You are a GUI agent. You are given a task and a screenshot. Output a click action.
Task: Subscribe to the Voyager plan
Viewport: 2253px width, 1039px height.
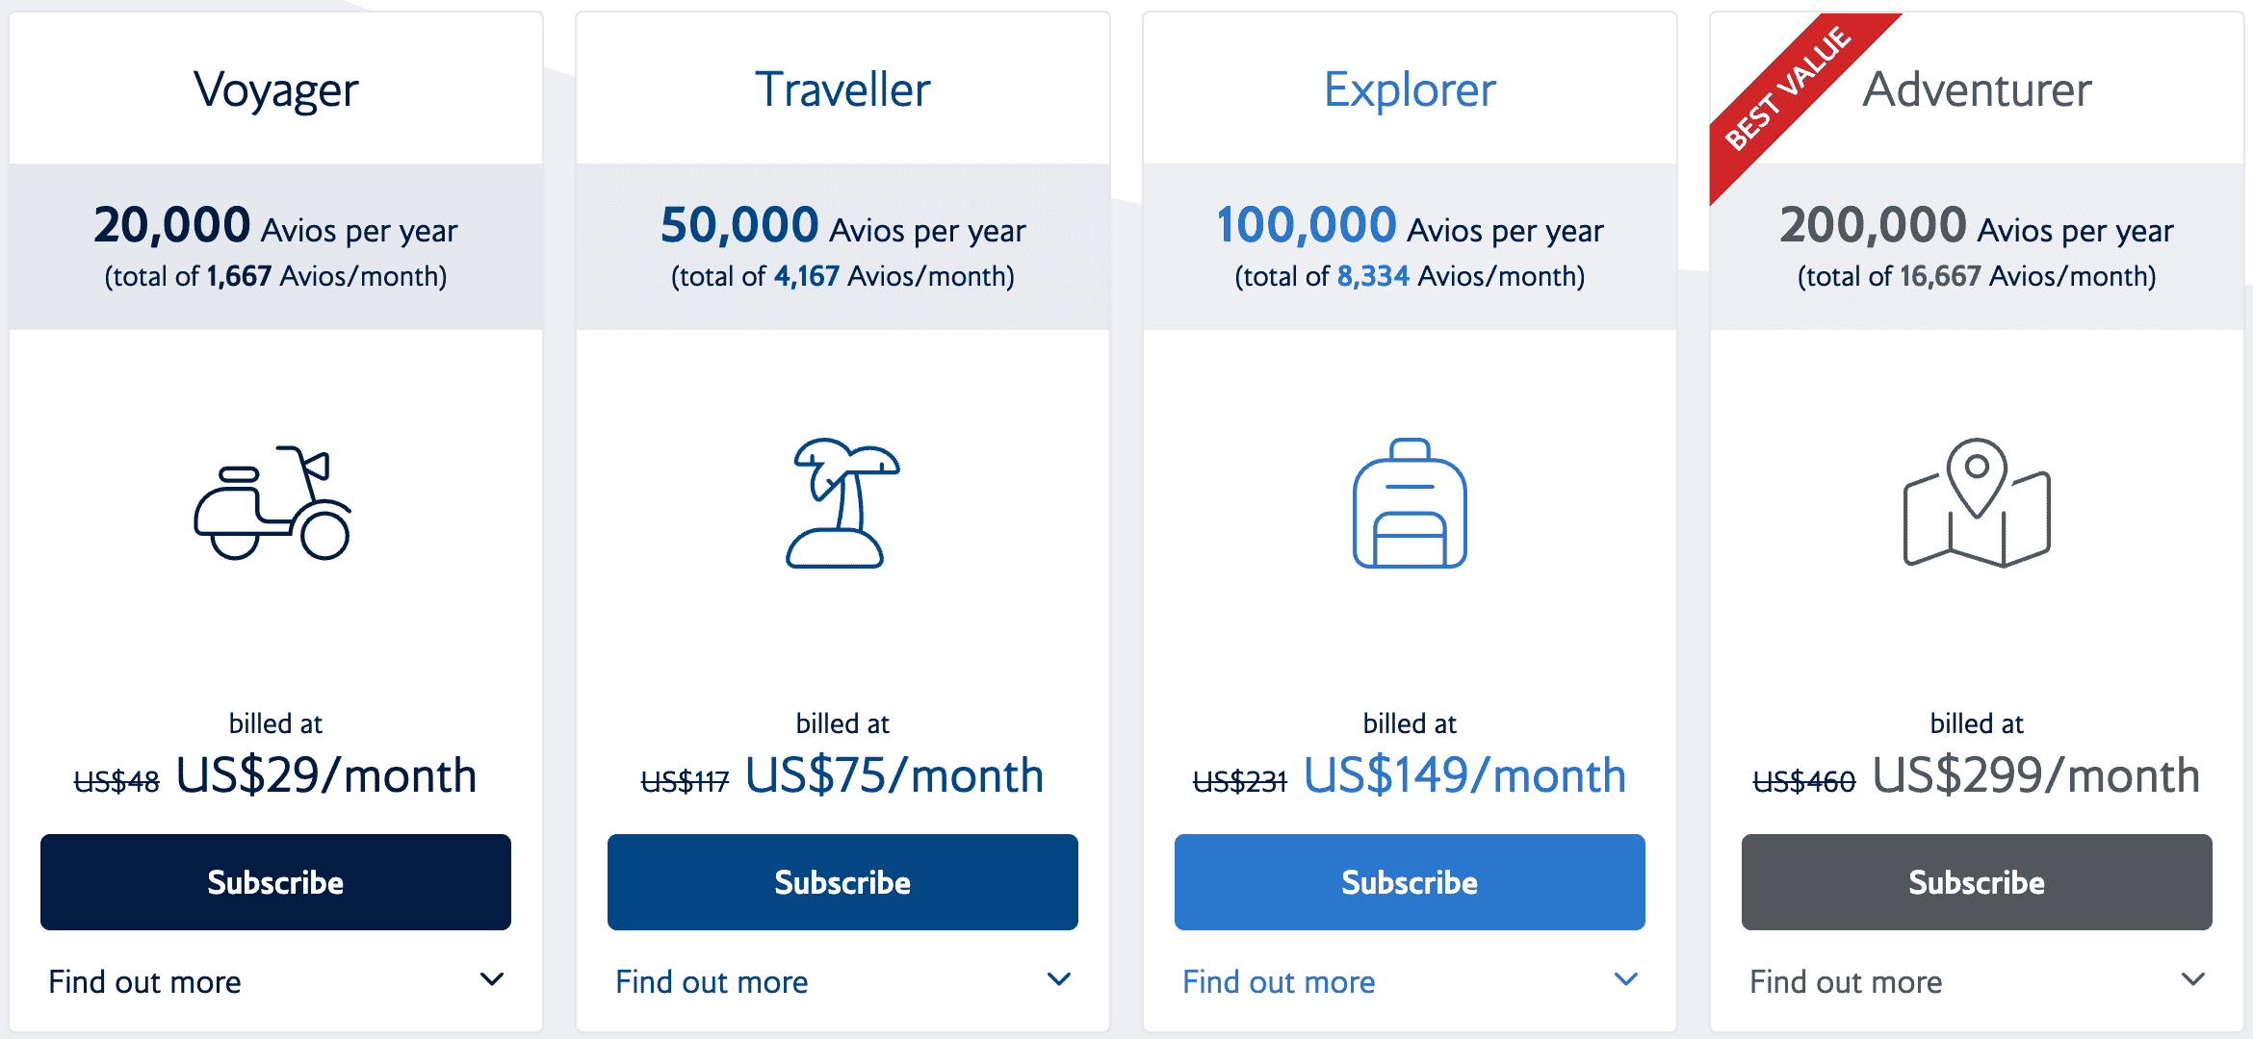click(275, 882)
